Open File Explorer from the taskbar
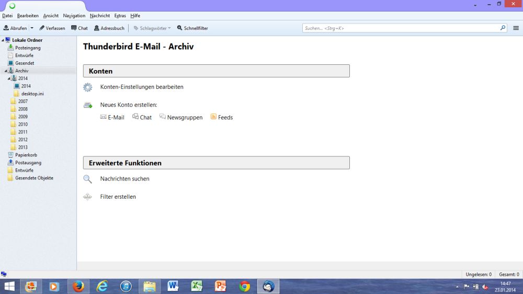 pyautogui.click(x=150, y=287)
